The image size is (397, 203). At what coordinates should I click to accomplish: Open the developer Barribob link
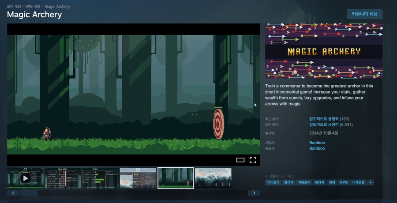[x=317, y=143]
